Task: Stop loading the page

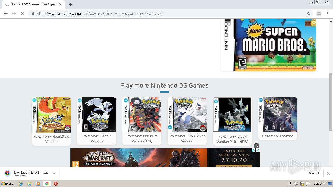Action: coord(22,14)
